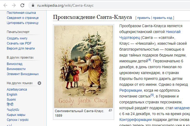This screenshot has width=190, height=126.
Task: Switch to the Suomi language version
Action: (11, 100)
